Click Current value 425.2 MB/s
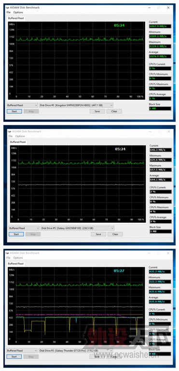Image resolution: width=179 pixels, height=371 pixels. coord(160,271)
